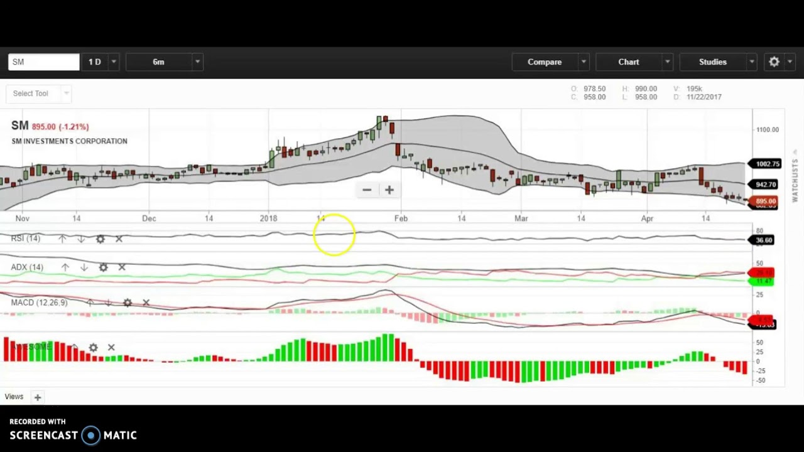The width and height of the screenshot is (804, 452).
Task: Zoom out chart with minus button
Action: pyautogui.click(x=367, y=190)
